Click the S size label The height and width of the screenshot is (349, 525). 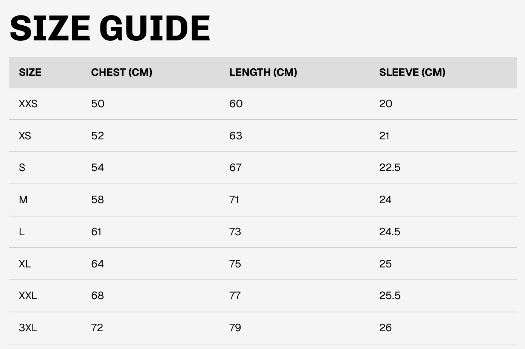pos(22,168)
